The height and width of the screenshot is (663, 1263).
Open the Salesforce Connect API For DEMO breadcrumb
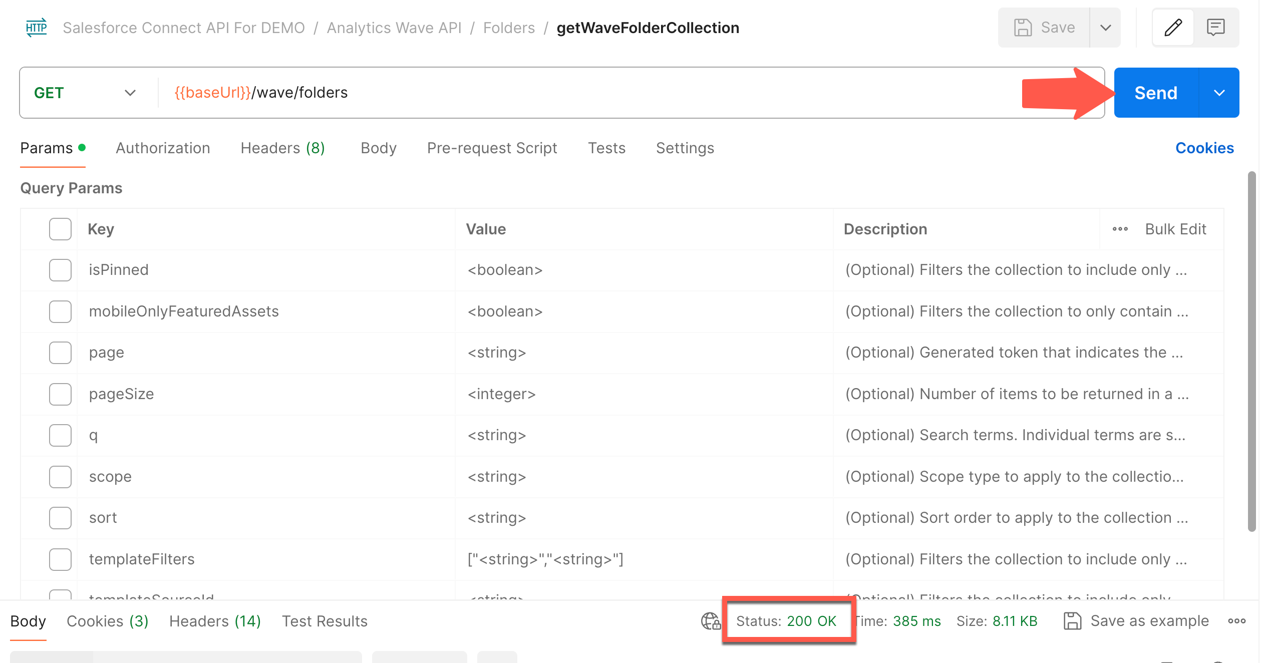[184, 28]
